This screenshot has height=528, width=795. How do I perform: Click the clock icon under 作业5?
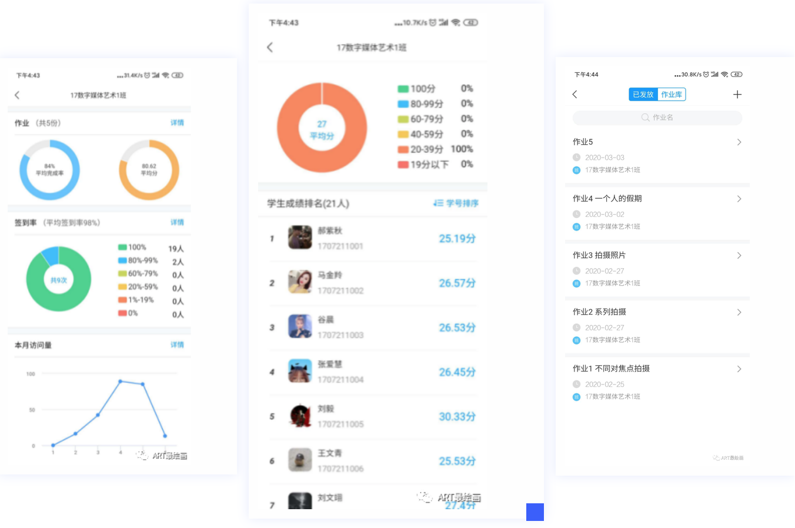tap(576, 158)
